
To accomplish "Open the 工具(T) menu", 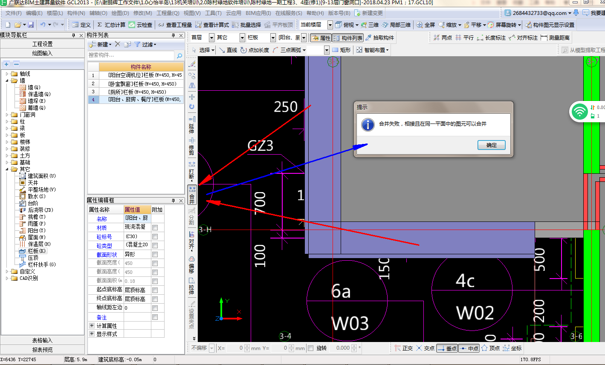I will pyautogui.click(x=213, y=13).
